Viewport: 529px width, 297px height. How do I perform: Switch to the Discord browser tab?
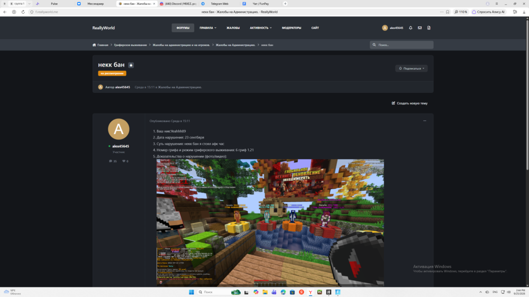tap(178, 4)
